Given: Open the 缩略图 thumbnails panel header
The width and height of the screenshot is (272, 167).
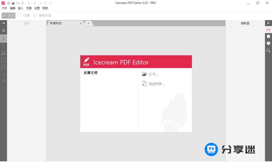Looking at the screenshot, I should pos(245,23).
